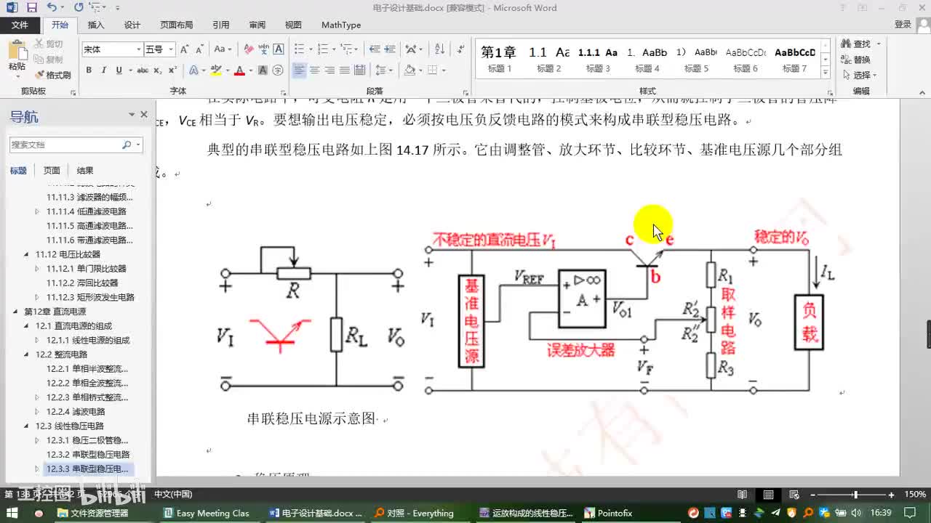
Task: Collapse the 第12章 直流电源 heading
Action: click(15, 311)
